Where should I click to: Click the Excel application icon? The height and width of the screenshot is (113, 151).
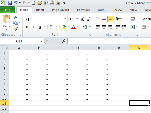(x=2, y=3)
